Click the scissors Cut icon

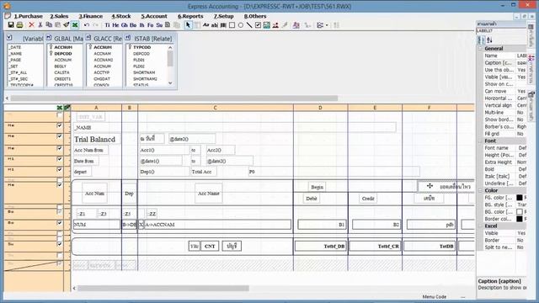(x=40, y=25)
